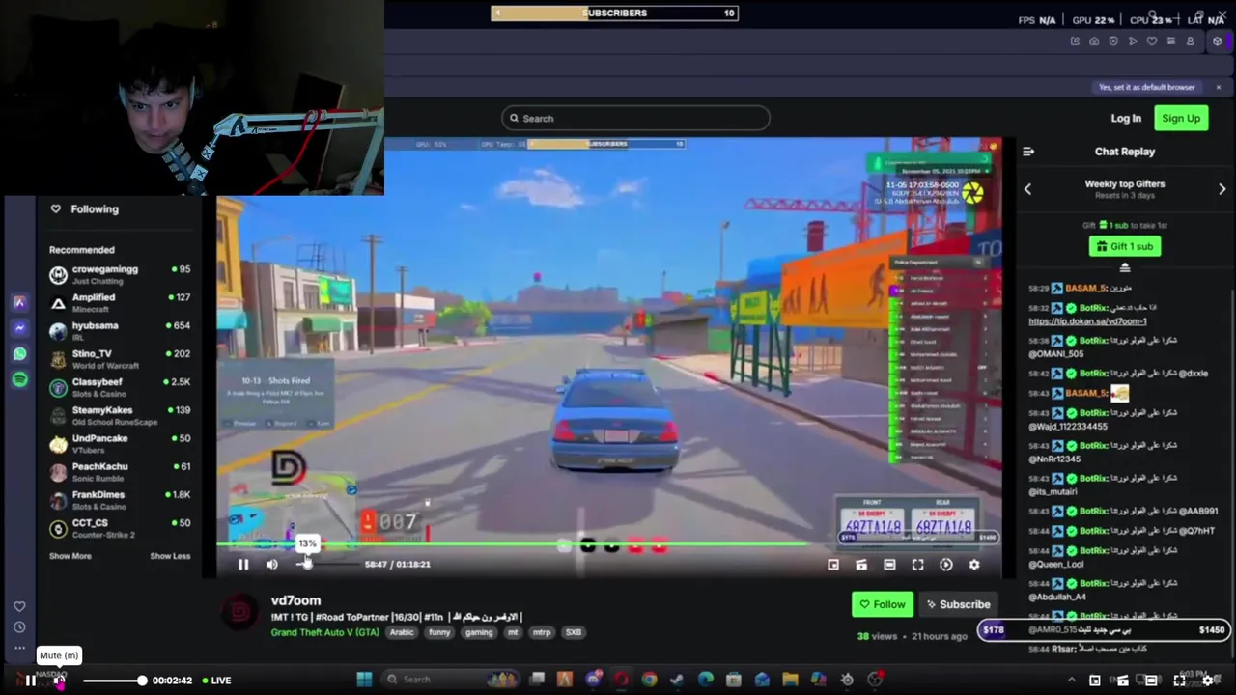Screen dimensions: 1236x695
Task: Open bookmarks heart in browser sidebar
Action: [x=19, y=606]
